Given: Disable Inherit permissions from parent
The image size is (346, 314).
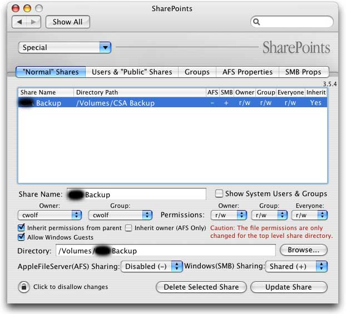Looking at the screenshot, I should pos(22,228).
